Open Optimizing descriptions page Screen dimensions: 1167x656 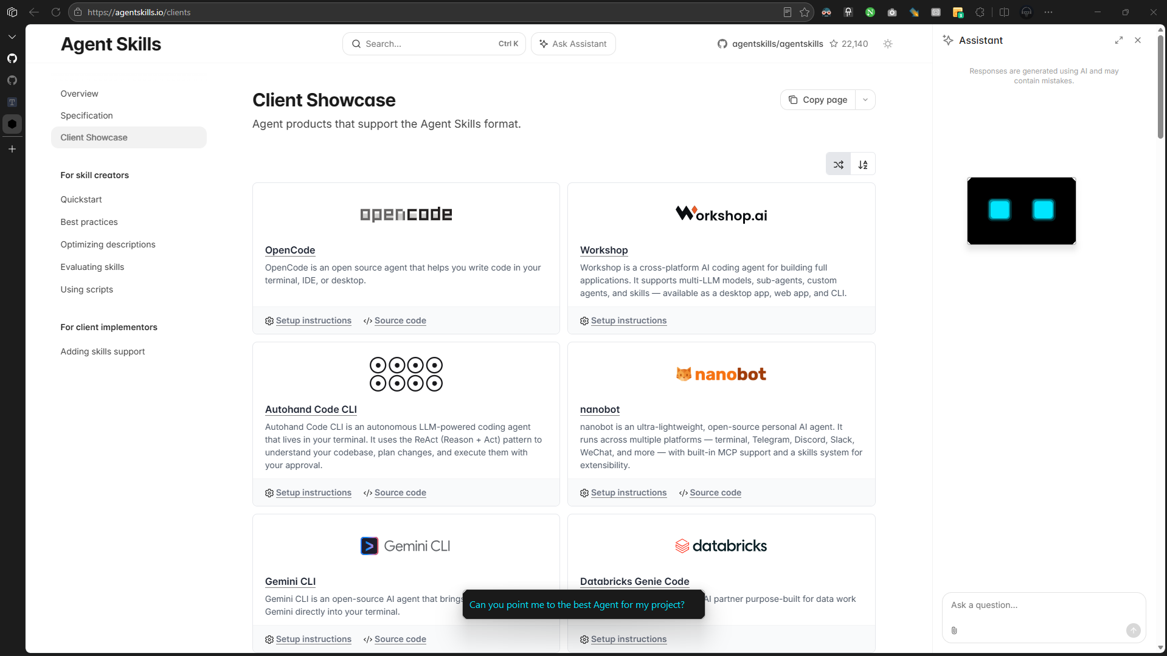point(108,244)
